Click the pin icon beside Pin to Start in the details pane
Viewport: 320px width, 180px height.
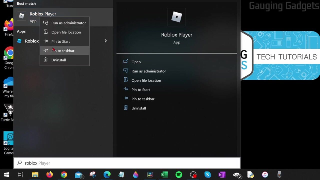pyautogui.click(x=126, y=89)
